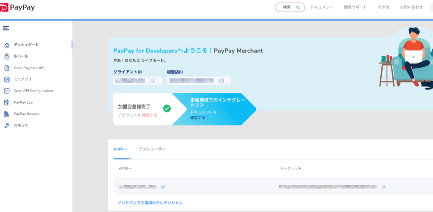The height and width of the screenshot is (212, 433).
Task: Open 開発サポート in top navigation
Action: pos(355,7)
